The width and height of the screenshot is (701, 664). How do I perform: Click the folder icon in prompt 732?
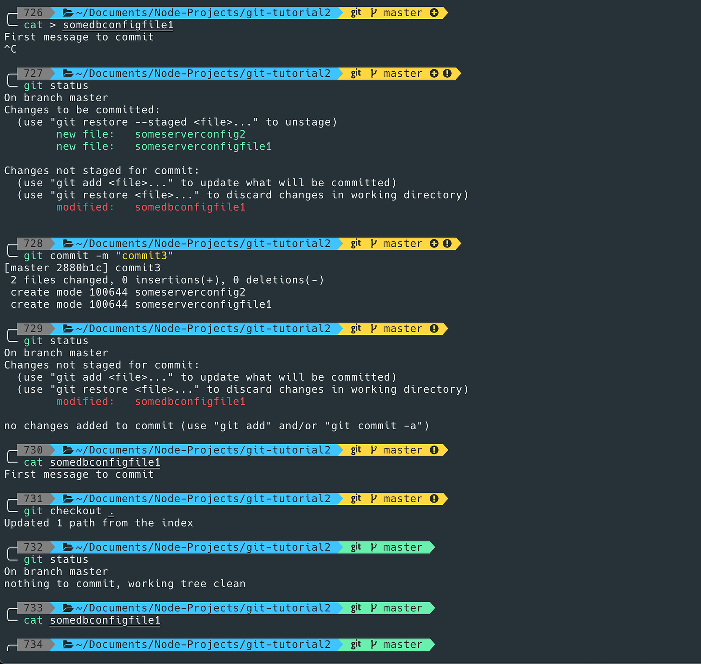68,547
